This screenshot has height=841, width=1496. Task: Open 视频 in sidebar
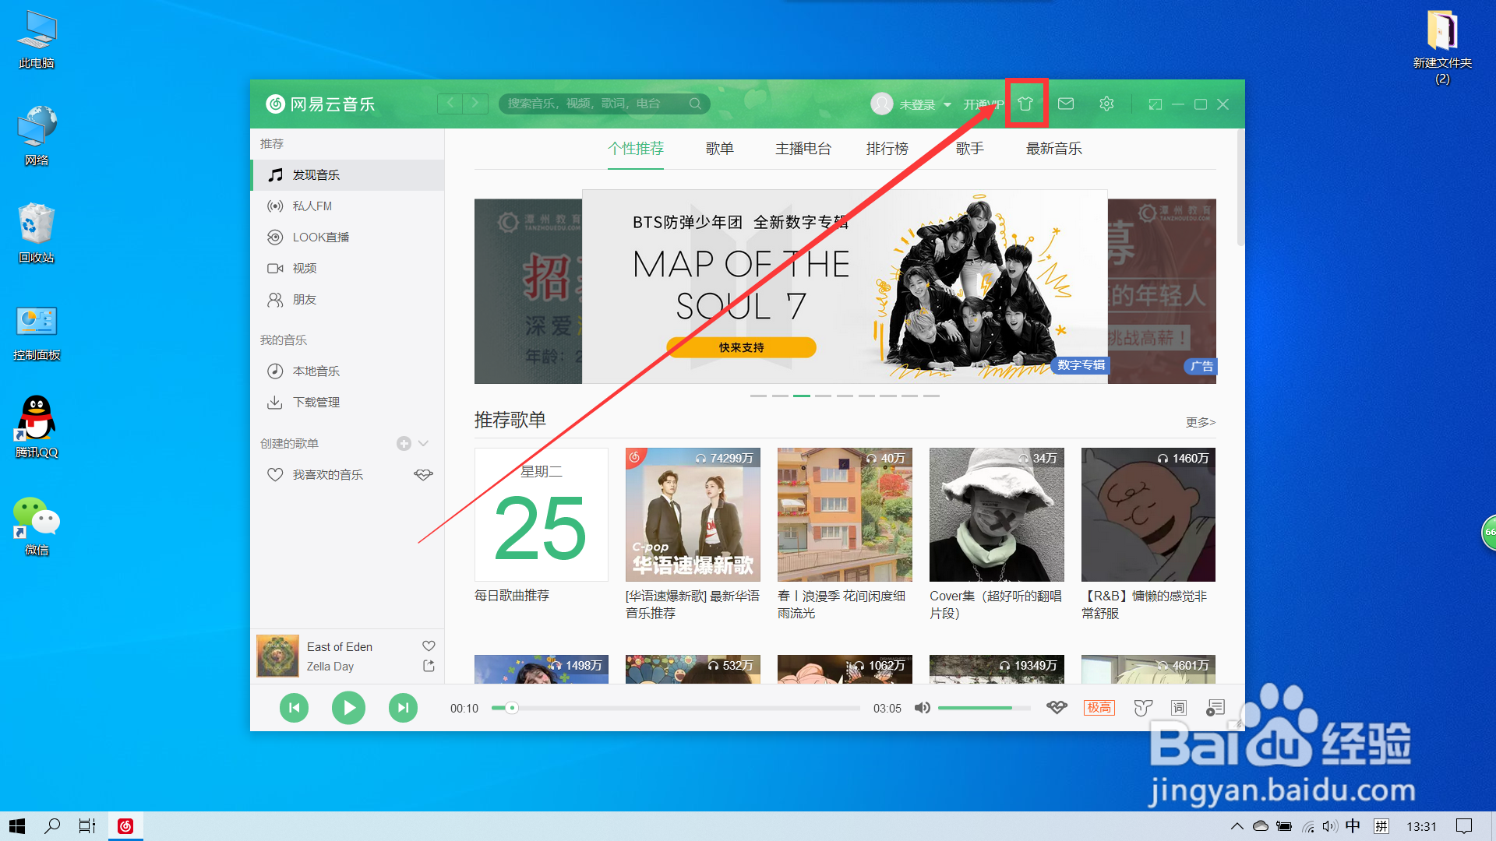click(348, 269)
